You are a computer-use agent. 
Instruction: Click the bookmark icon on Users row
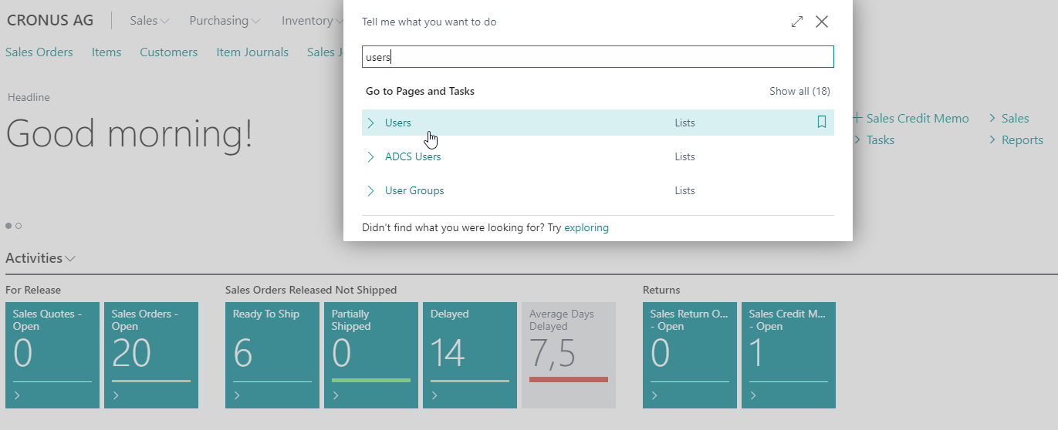(x=821, y=123)
